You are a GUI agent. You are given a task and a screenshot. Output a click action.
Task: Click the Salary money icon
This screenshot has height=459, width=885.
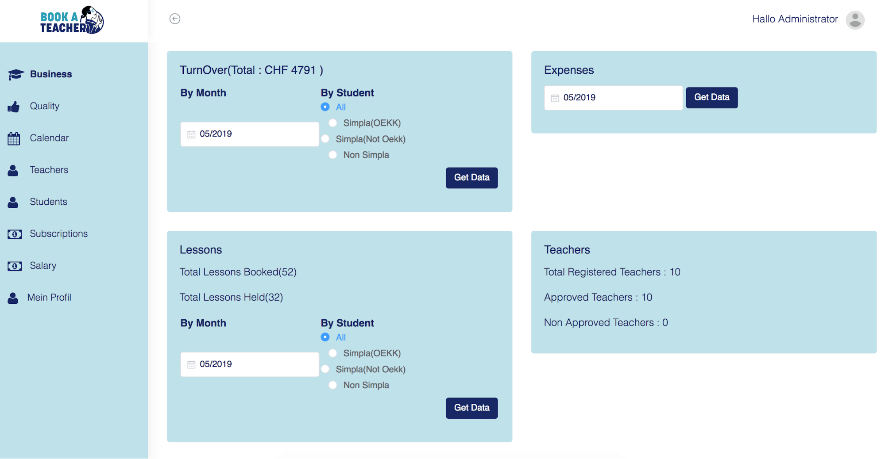point(14,266)
